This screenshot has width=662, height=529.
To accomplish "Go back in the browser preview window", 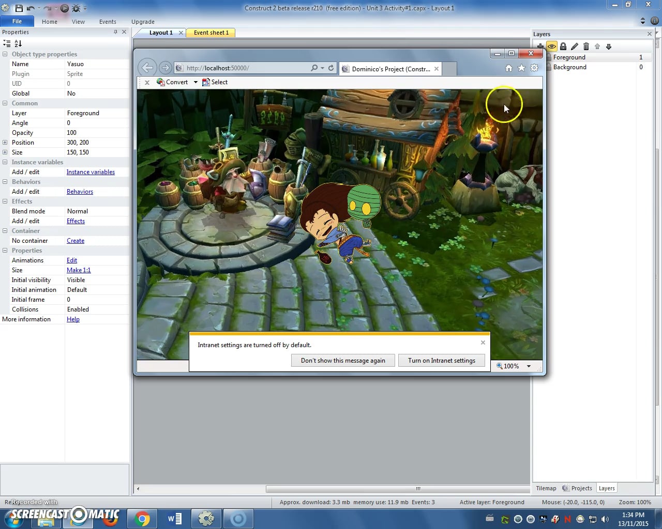I will [147, 68].
